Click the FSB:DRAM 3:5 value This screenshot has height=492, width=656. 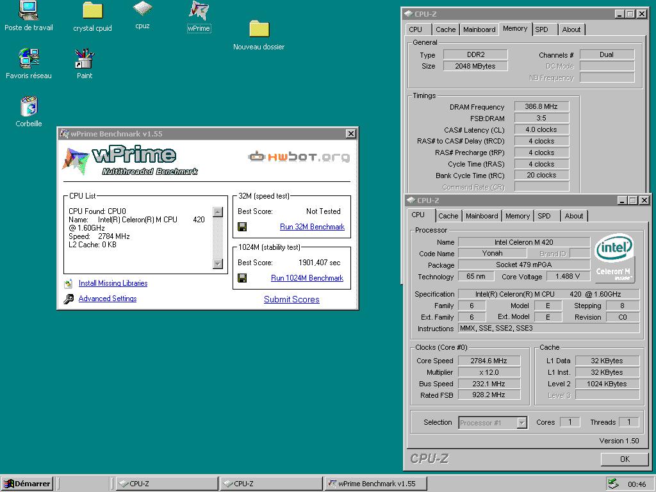541,118
